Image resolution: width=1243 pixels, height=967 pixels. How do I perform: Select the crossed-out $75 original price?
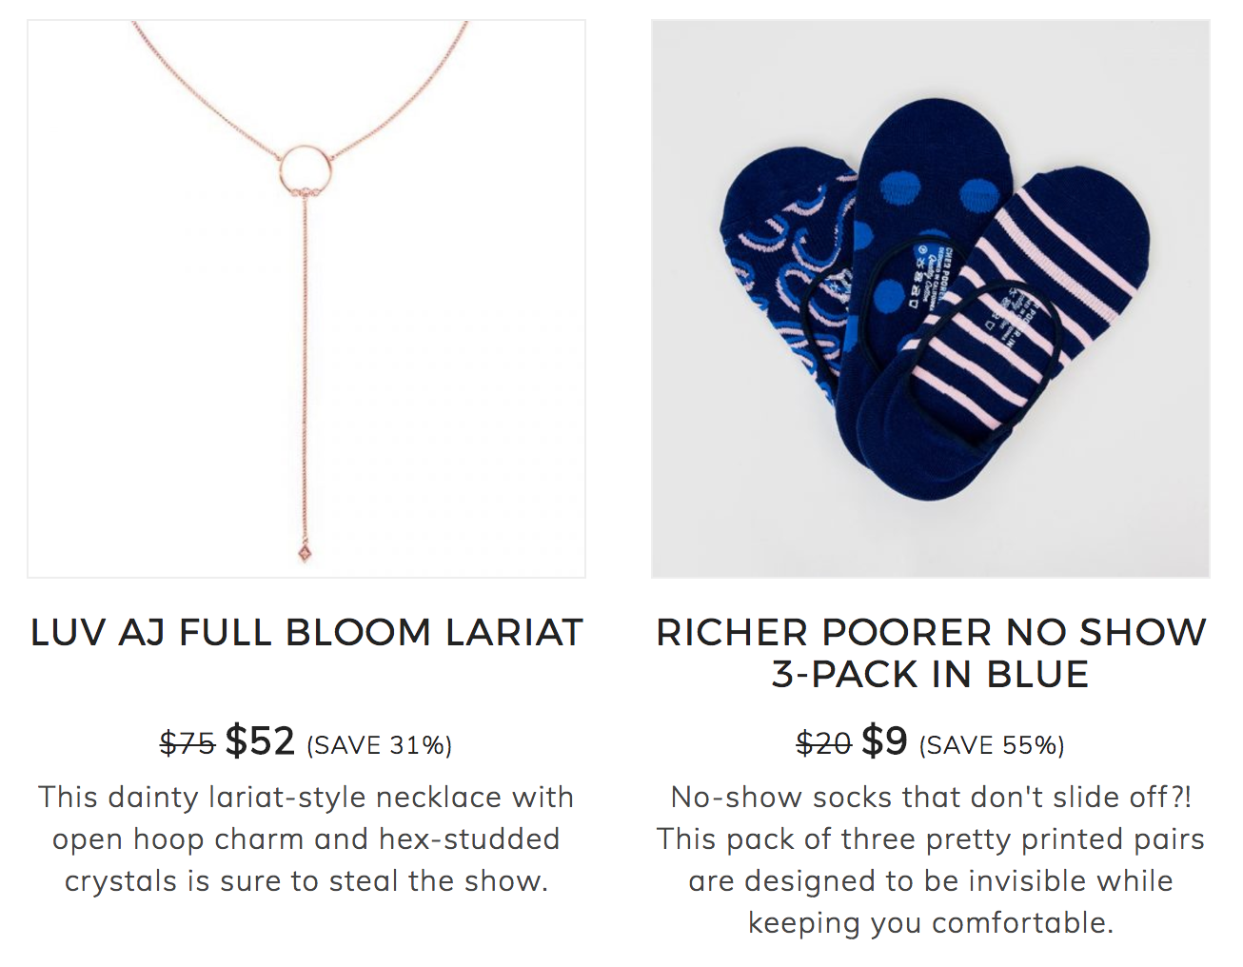tap(187, 742)
